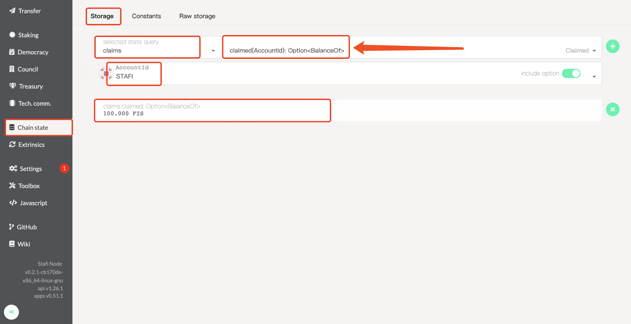The height and width of the screenshot is (324, 631).
Task: Click the Javascript code icon
Action: (13, 203)
